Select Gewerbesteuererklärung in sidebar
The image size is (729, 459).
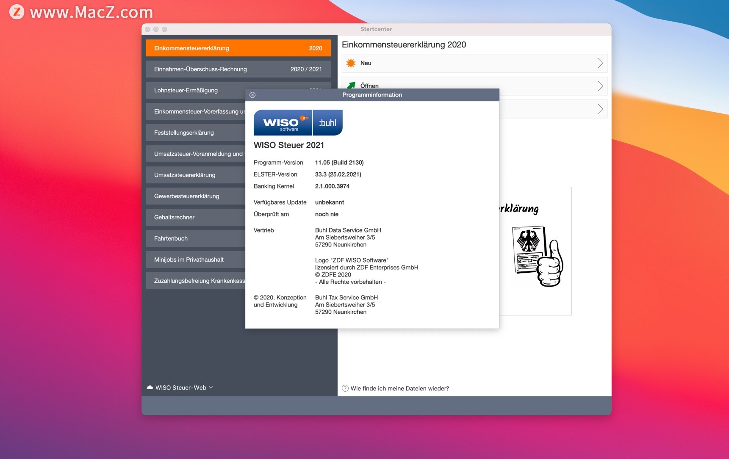point(195,196)
